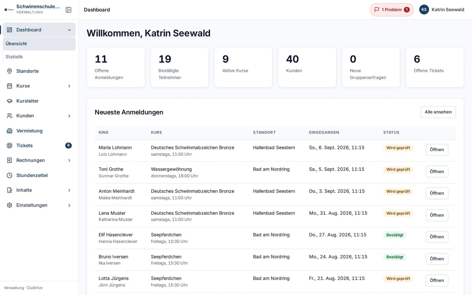This screenshot has height=295, width=472.
Task: Expand the Kurse submenu chevron
Action: click(69, 86)
